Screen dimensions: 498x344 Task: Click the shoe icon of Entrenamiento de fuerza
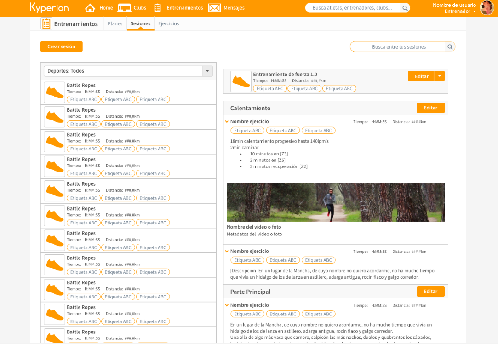(x=241, y=81)
